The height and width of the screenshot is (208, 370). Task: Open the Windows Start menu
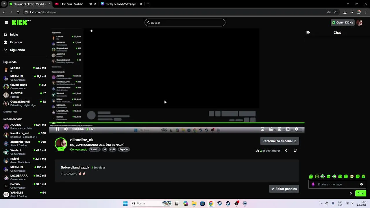[x=125, y=203]
